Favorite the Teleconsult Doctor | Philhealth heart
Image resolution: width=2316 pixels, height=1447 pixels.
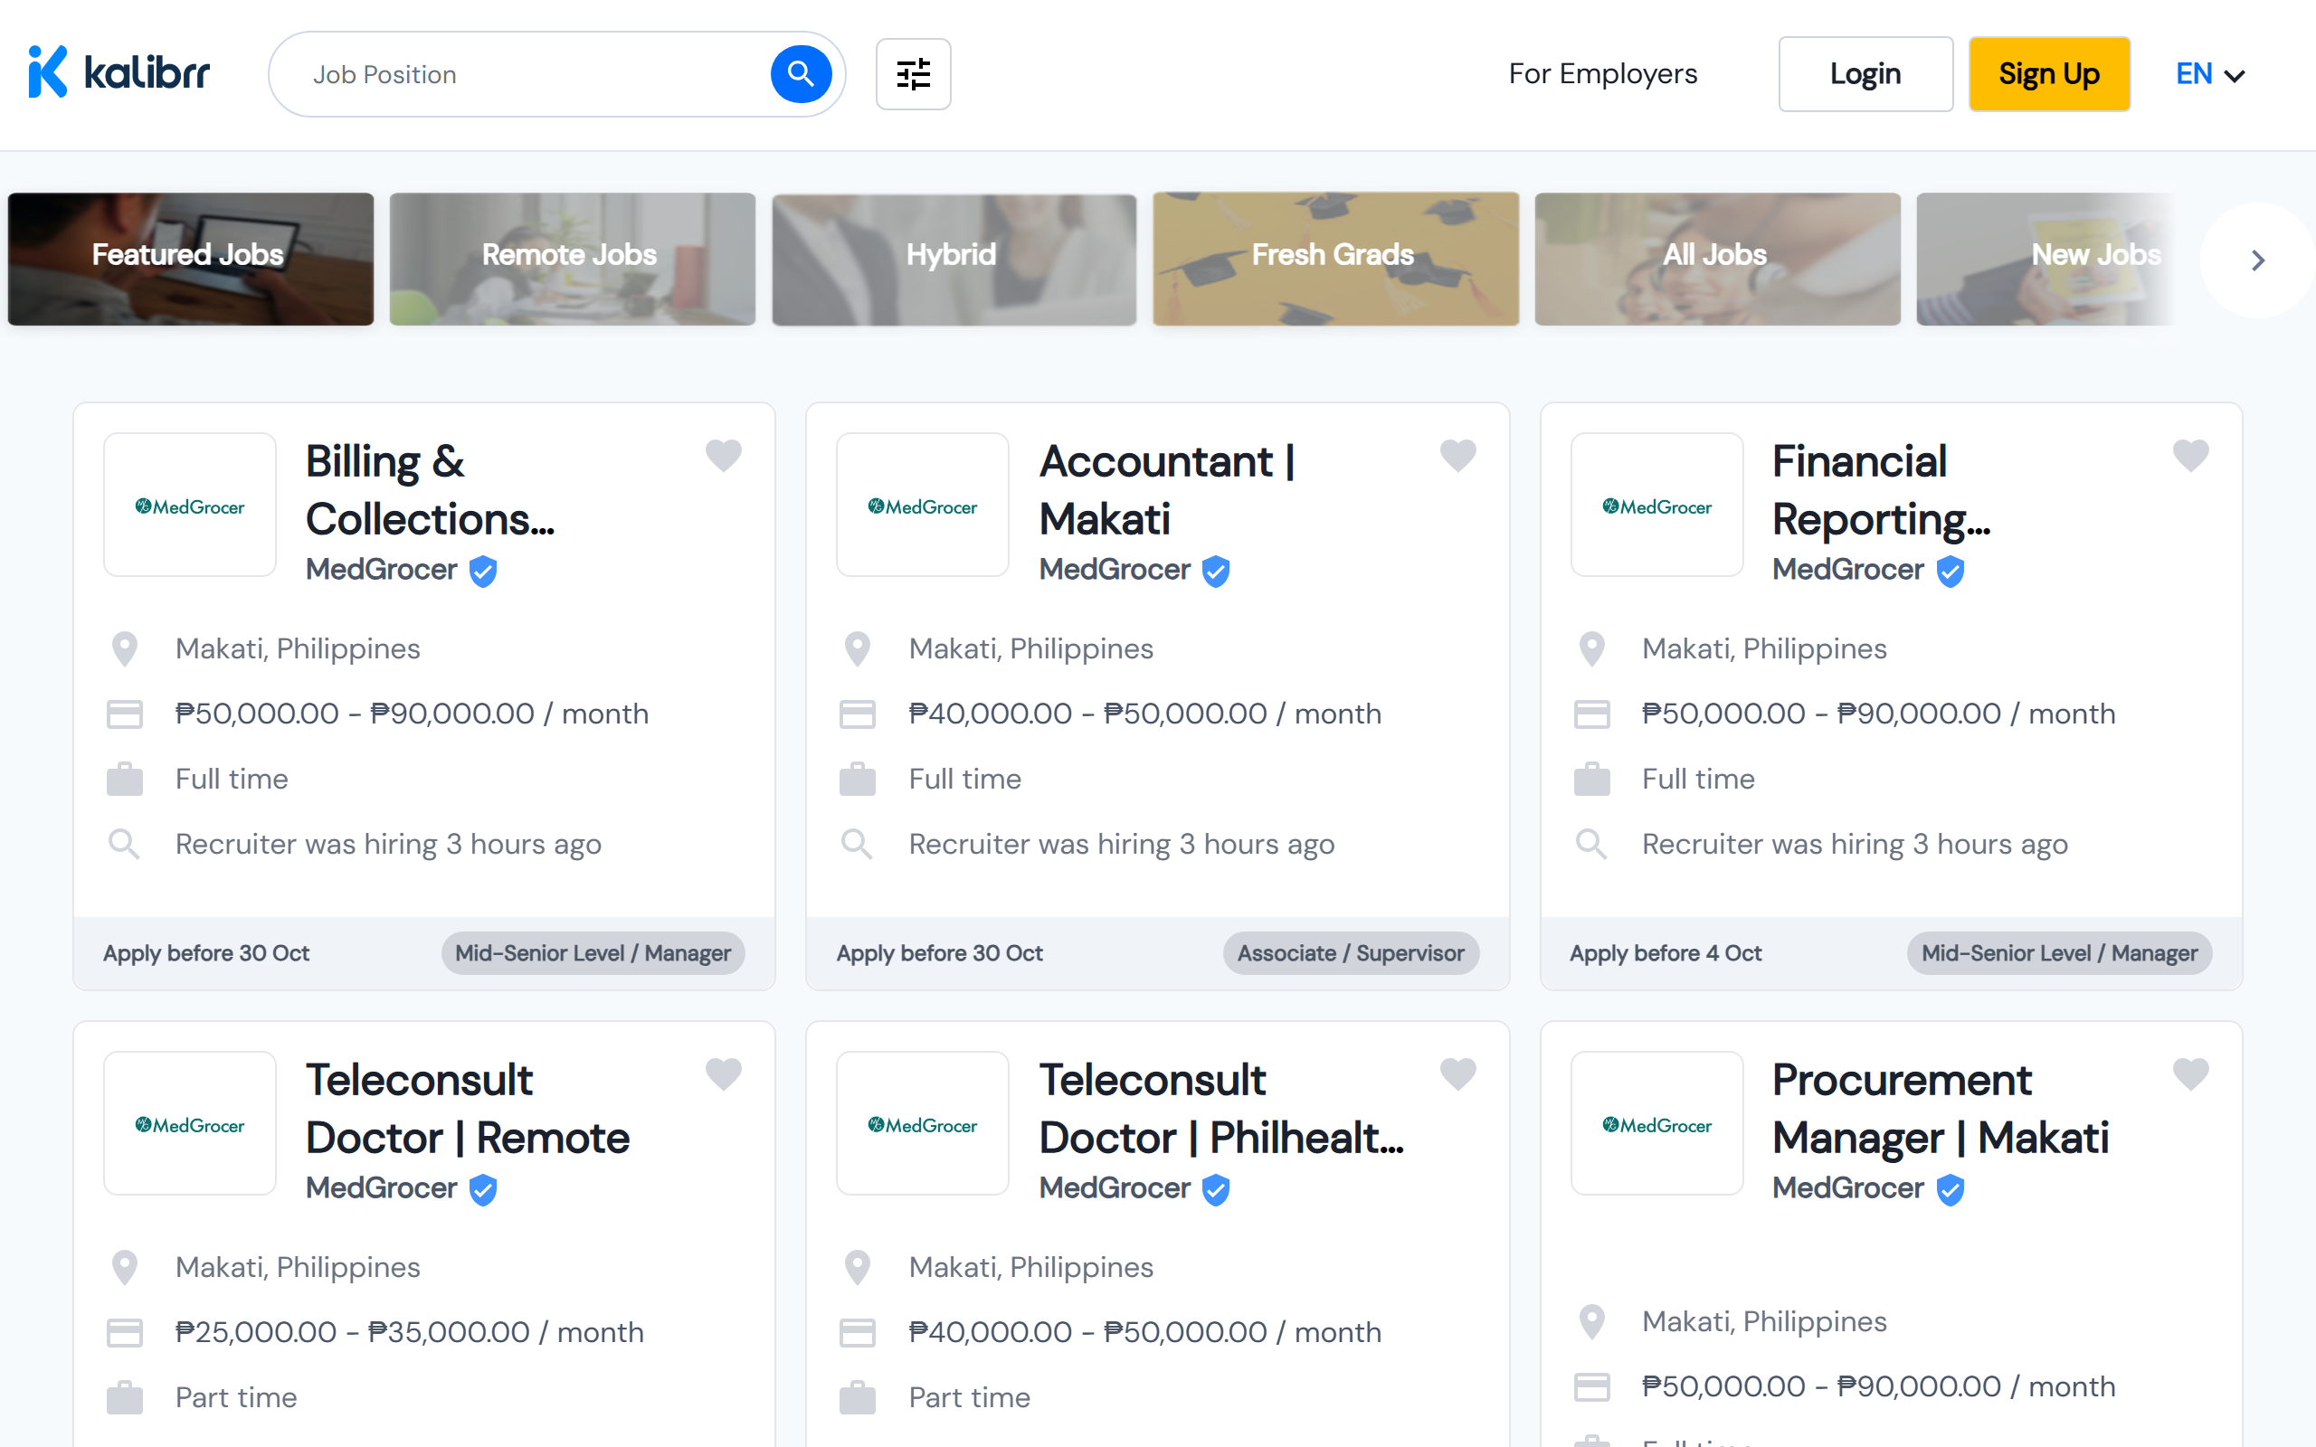1457,1073
